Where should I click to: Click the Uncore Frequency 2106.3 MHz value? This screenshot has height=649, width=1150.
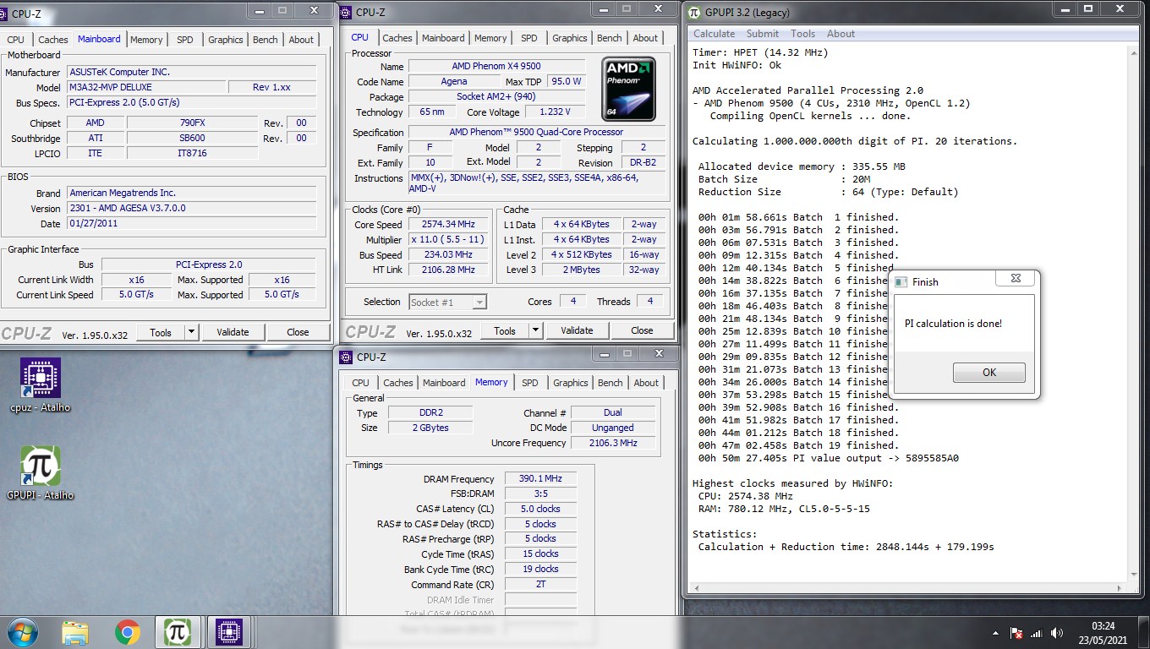(x=613, y=443)
